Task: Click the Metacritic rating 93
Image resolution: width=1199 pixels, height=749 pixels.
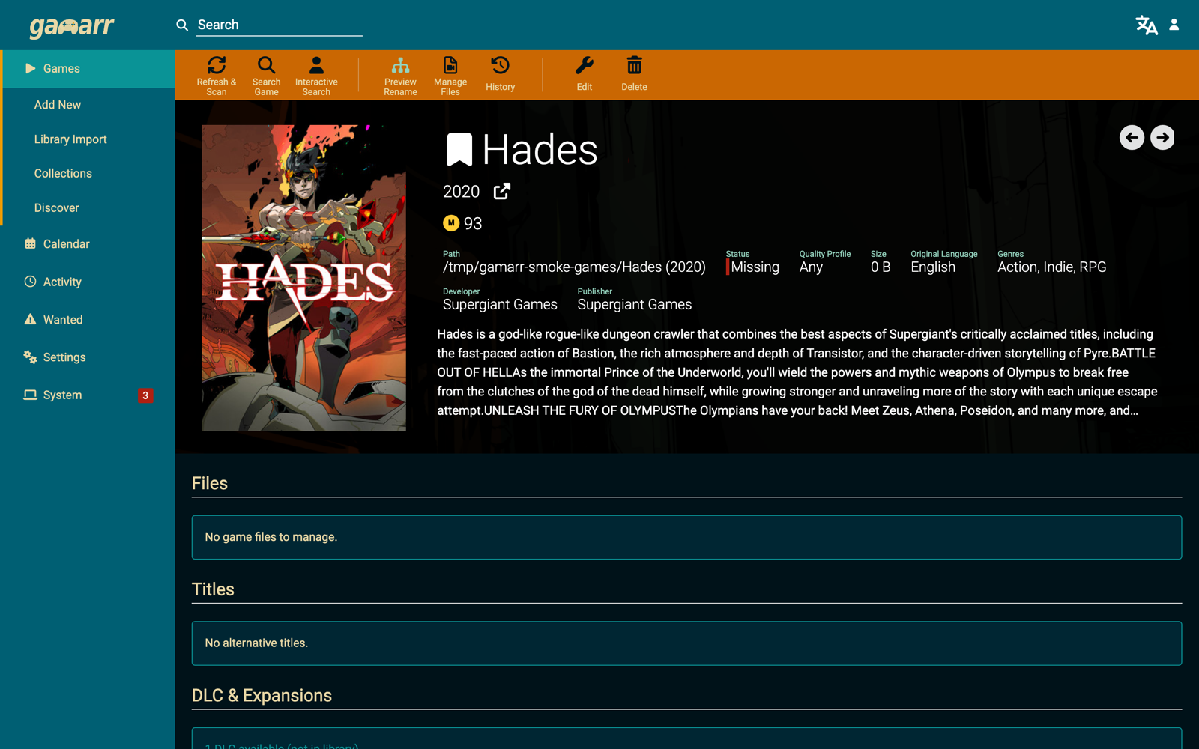Action: click(473, 223)
